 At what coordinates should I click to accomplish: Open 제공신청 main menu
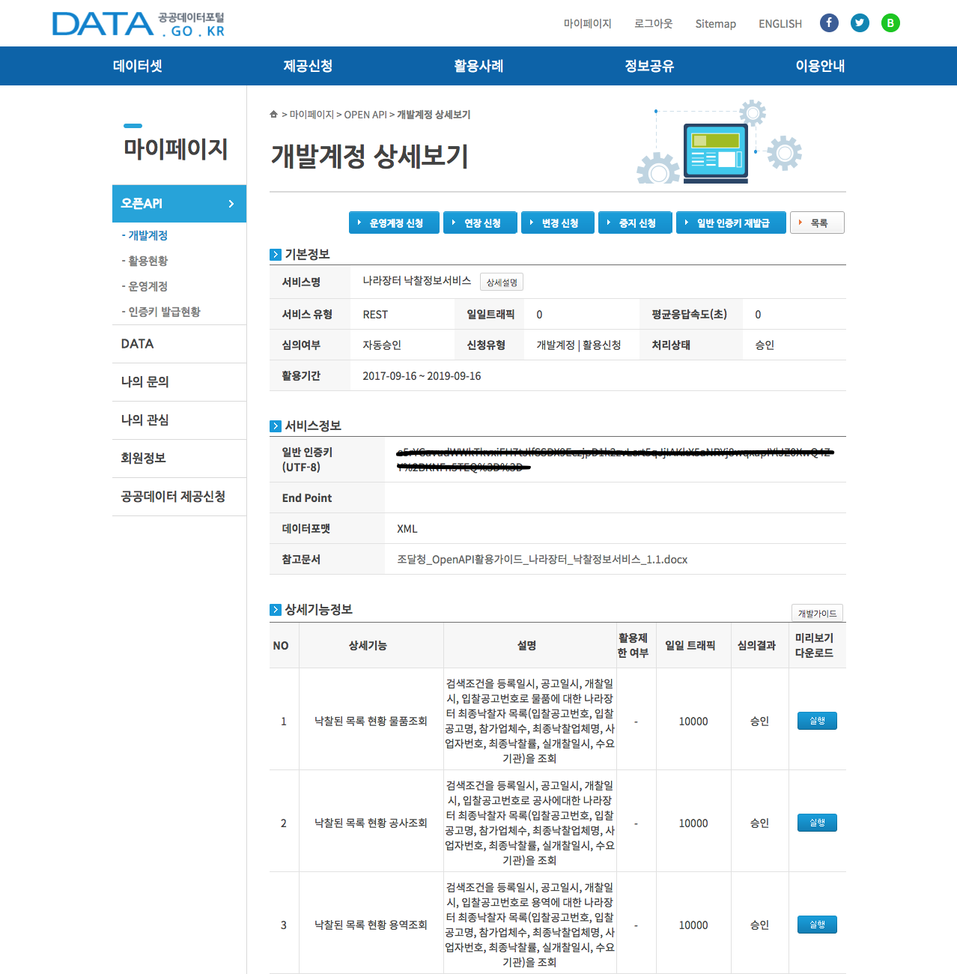(308, 66)
